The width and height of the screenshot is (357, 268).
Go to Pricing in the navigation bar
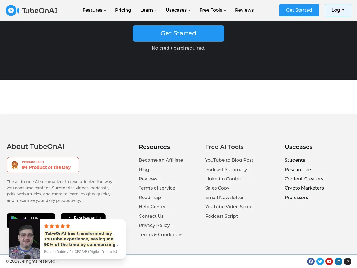click(123, 10)
